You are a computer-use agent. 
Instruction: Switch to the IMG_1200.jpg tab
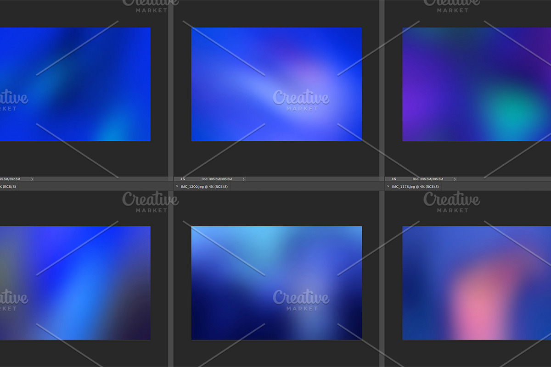click(x=204, y=187)
